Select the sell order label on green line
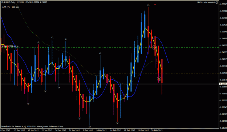 [9, 47]
